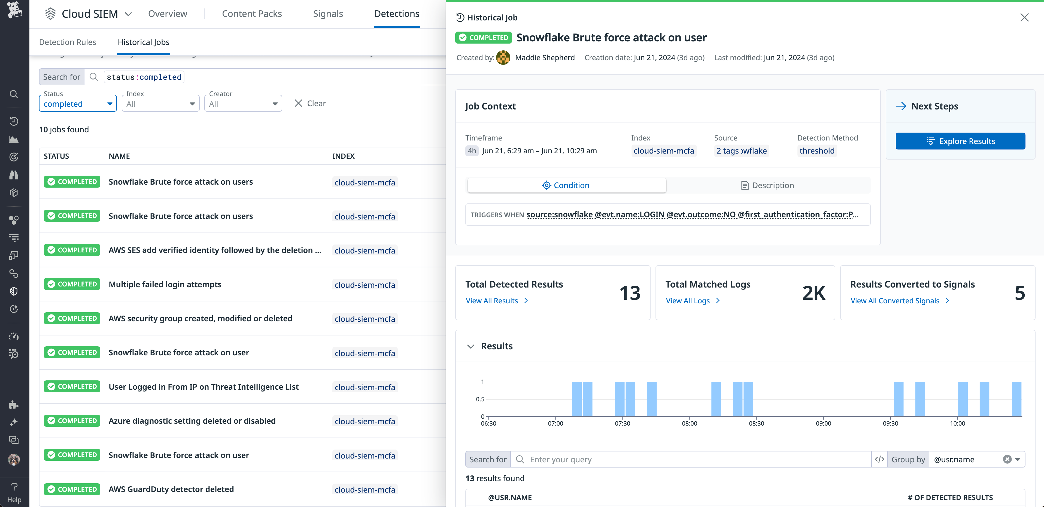This screenshot has height=507, width=1044.
Task: Switch the Job Context view to Condition
Action: [566, 185]
